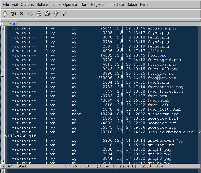Open the Subdir menu
201x173 pixels.
(x=132, y=5)
